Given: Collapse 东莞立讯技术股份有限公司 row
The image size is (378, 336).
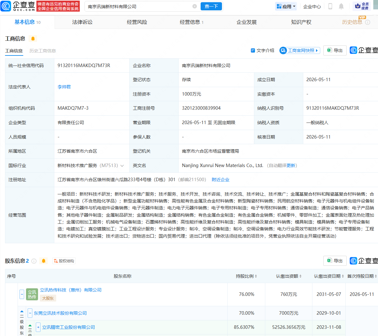Looking at the screenshot, I should pos(30,313).
